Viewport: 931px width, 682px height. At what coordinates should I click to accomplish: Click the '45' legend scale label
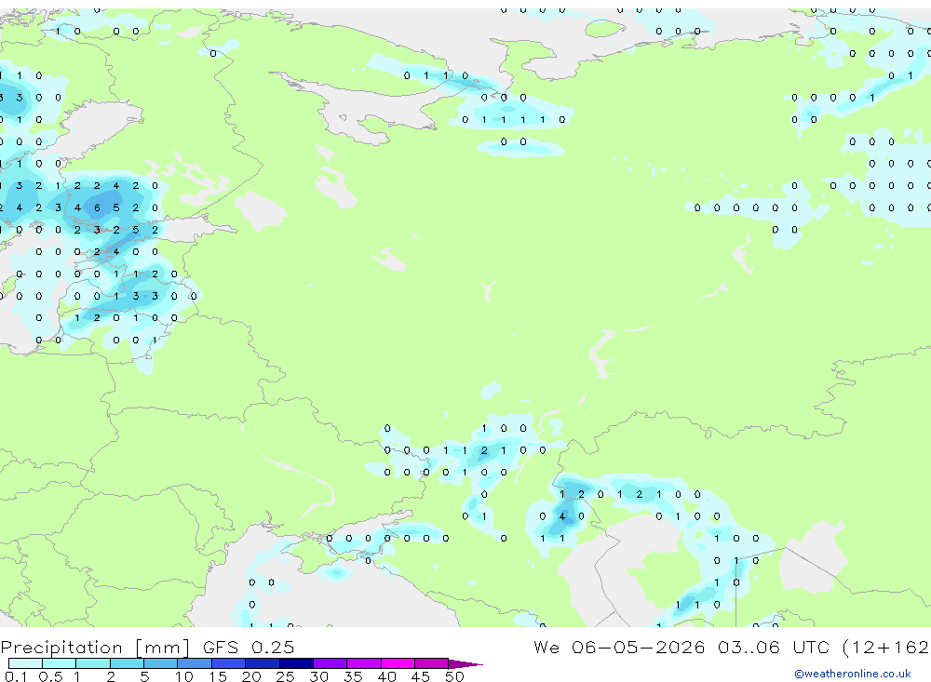click(421, 676)
